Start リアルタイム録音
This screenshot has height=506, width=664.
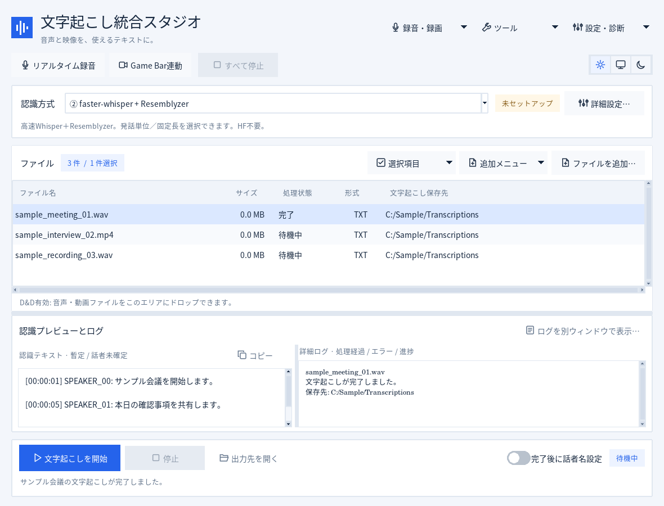click(x=59, y=65)
